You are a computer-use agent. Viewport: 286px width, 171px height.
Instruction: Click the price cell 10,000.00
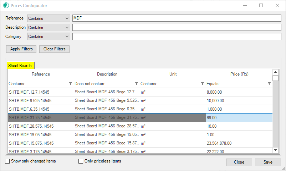[x=239, y=101]
